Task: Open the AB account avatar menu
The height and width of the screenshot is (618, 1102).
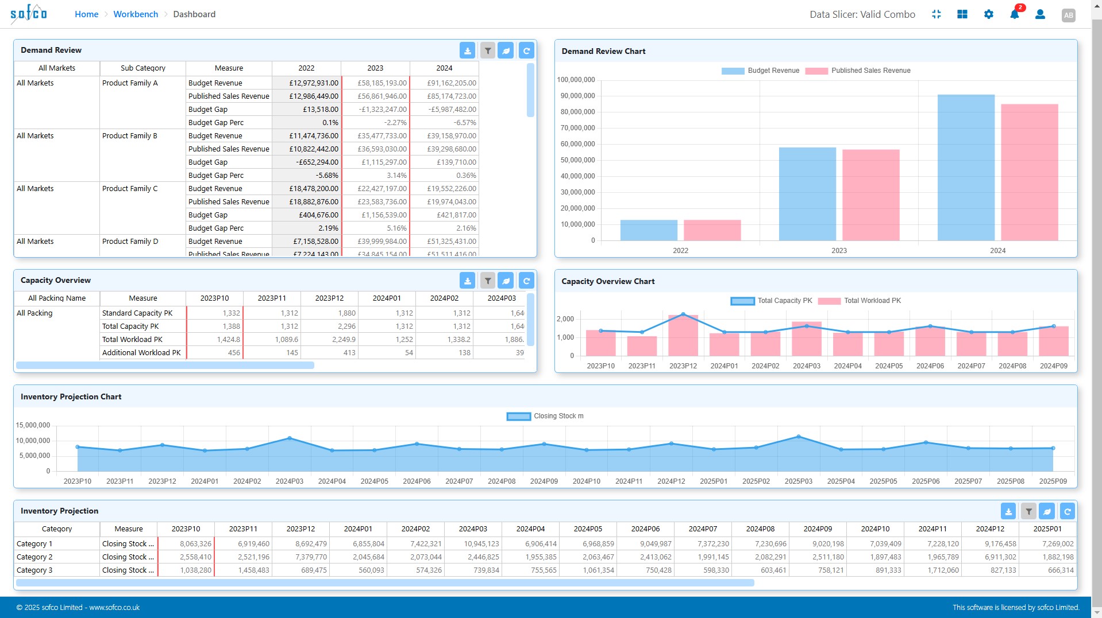Action: click(x=1069, y=14)
